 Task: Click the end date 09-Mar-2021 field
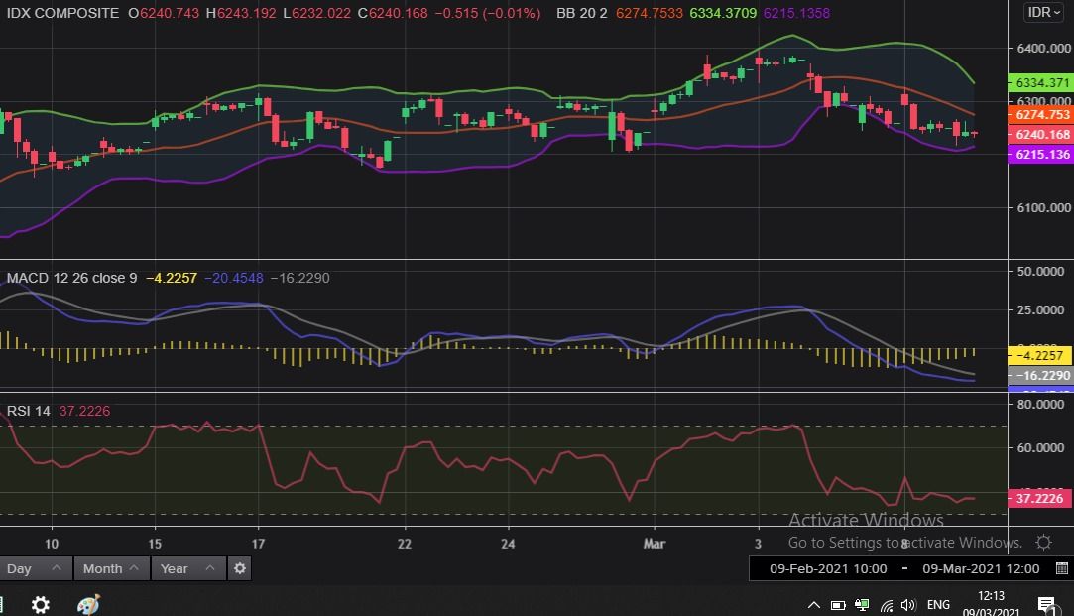981,568
